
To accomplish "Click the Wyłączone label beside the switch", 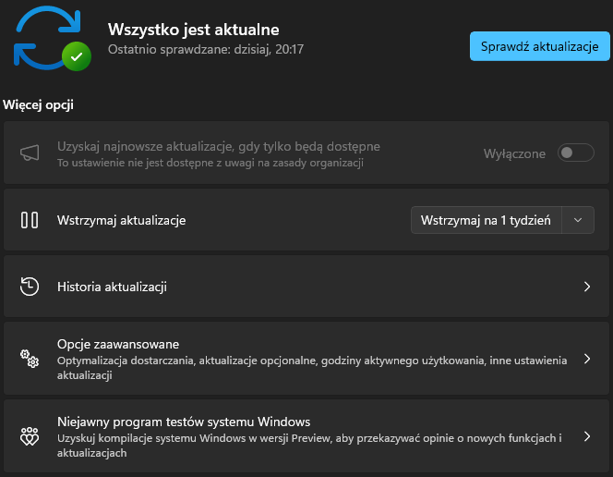I will point(514,153).
